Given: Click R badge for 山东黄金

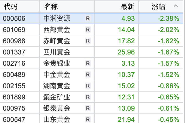Looking at the screenshot, I should 88,119.
